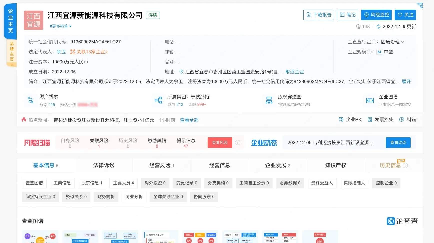Click the refresh icon next to 2022-12-05更新

point(379,27)
